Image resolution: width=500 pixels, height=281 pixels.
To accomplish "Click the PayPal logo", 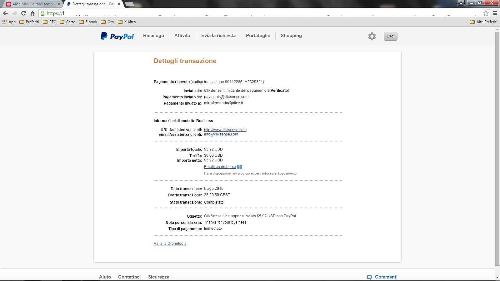I will (x=117, y=36).
